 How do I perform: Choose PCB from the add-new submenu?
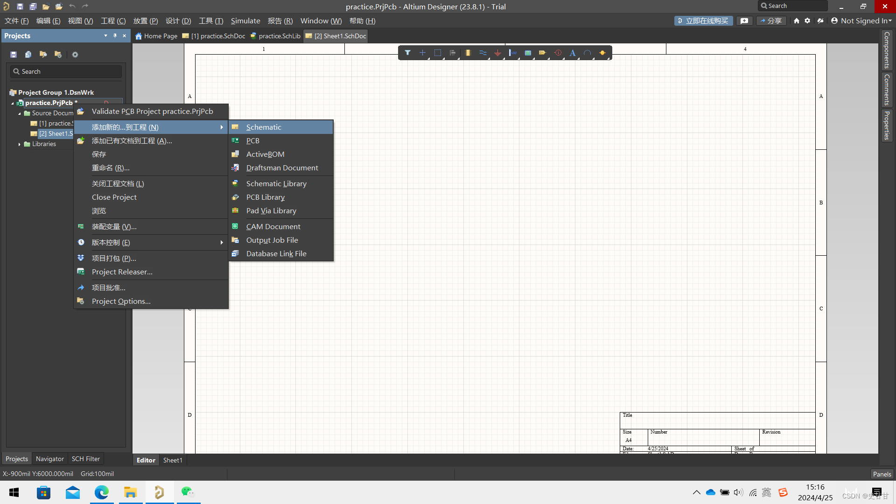pos(252,140)
